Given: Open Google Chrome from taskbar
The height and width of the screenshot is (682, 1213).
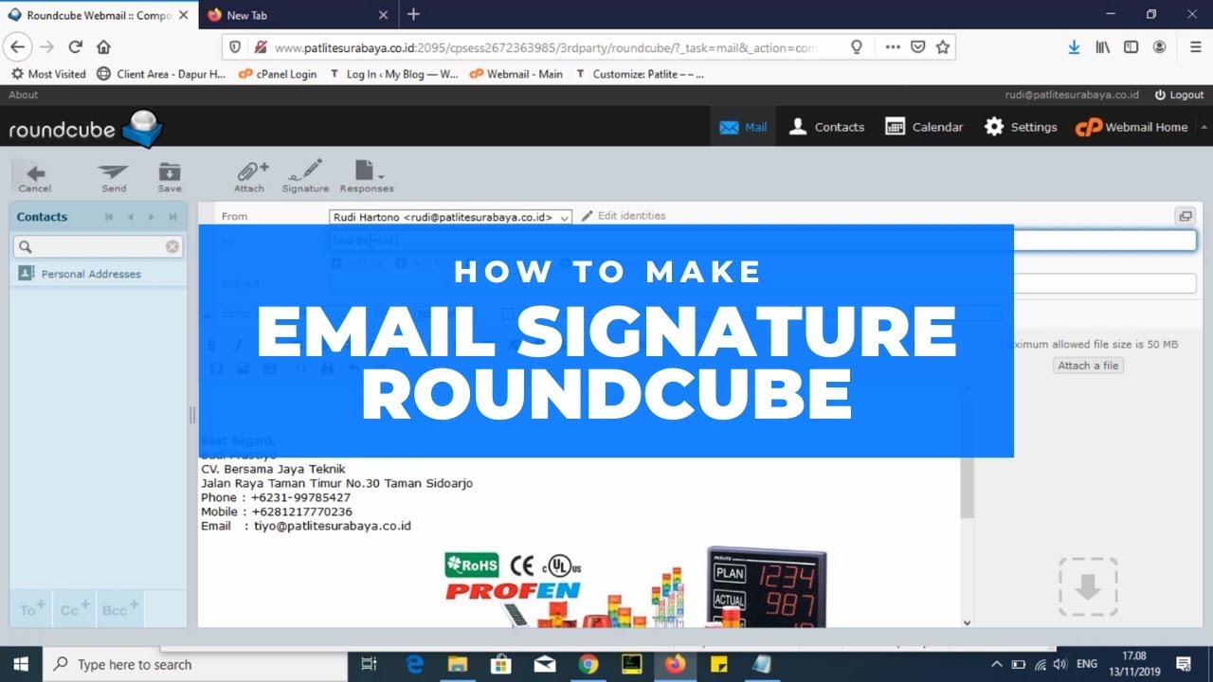Looking at the screenshot, I should 588,665.
